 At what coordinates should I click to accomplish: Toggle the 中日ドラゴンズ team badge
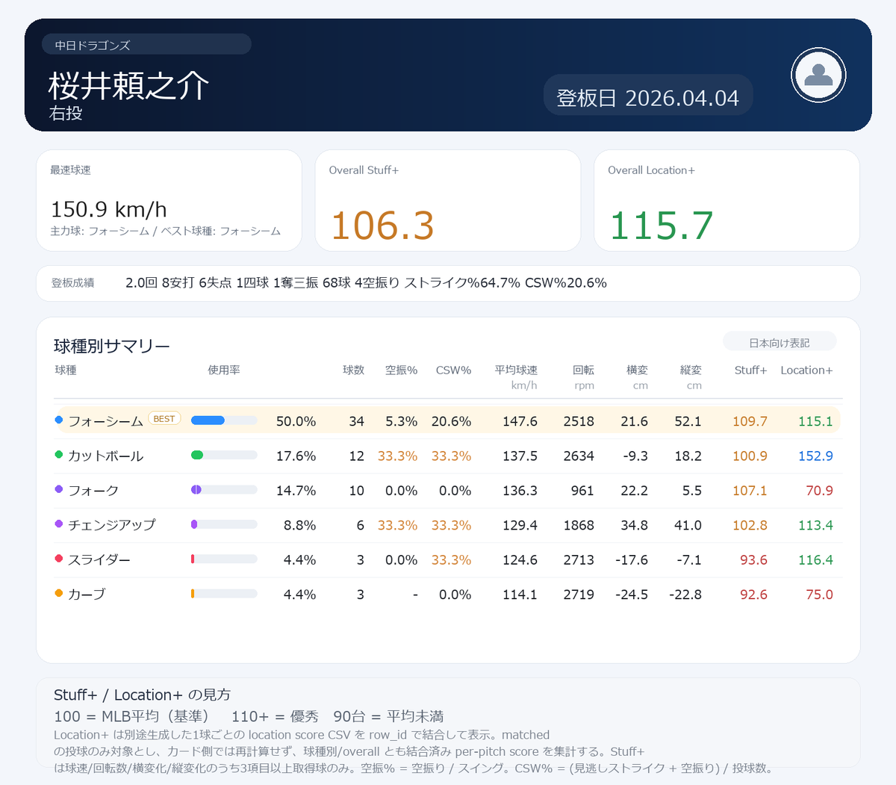point(146,45)
